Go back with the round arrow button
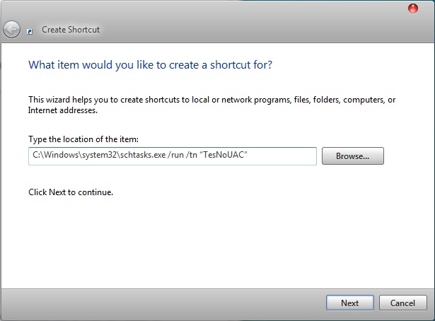Image resolution: width=435 pixels, height=321 pixels. click(x=11, y=30)
